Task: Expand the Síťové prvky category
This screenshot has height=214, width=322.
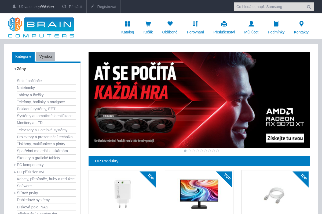Action: (x=15, y=193)
